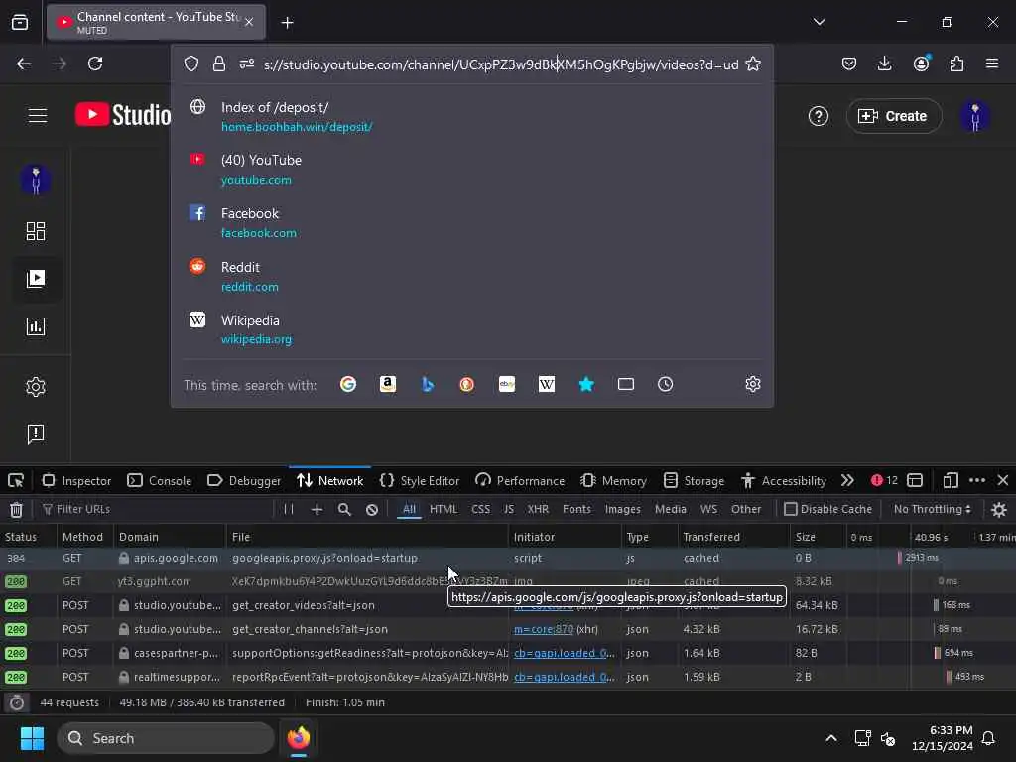Open the extensions puzzle icon
The image size is (1016, 762).
pyautogui.click(x=956, y=63)
